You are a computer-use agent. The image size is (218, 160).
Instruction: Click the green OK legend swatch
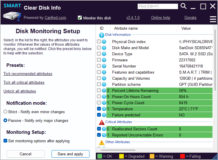point(100,156)
